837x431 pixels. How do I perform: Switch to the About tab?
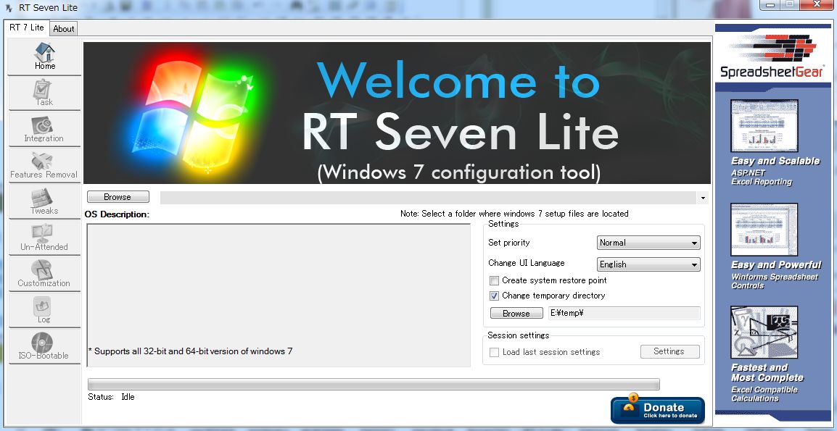click(64, 29)
